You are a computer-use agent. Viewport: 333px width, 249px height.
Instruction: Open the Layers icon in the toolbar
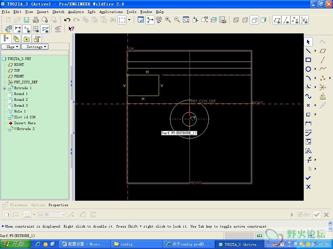pos(213,20)
